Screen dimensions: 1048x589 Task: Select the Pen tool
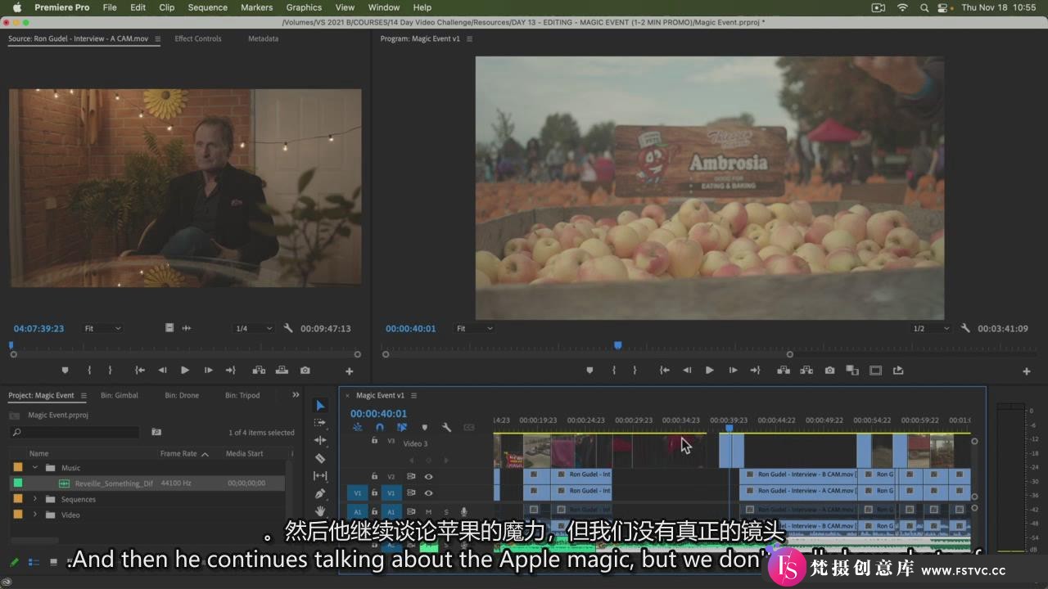pos(320,493)
